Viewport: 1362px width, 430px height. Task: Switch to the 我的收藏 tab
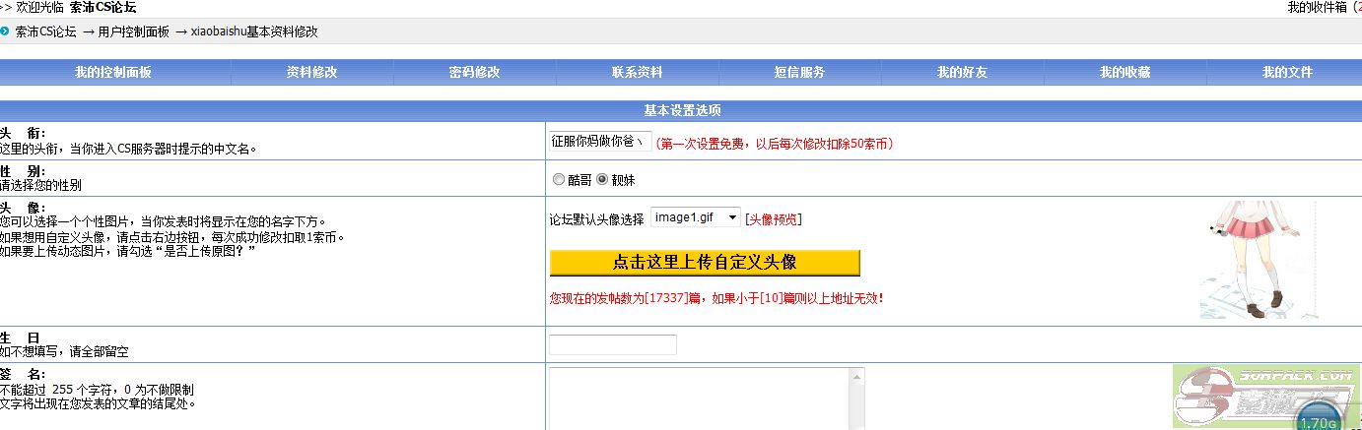pos(1124,73)
